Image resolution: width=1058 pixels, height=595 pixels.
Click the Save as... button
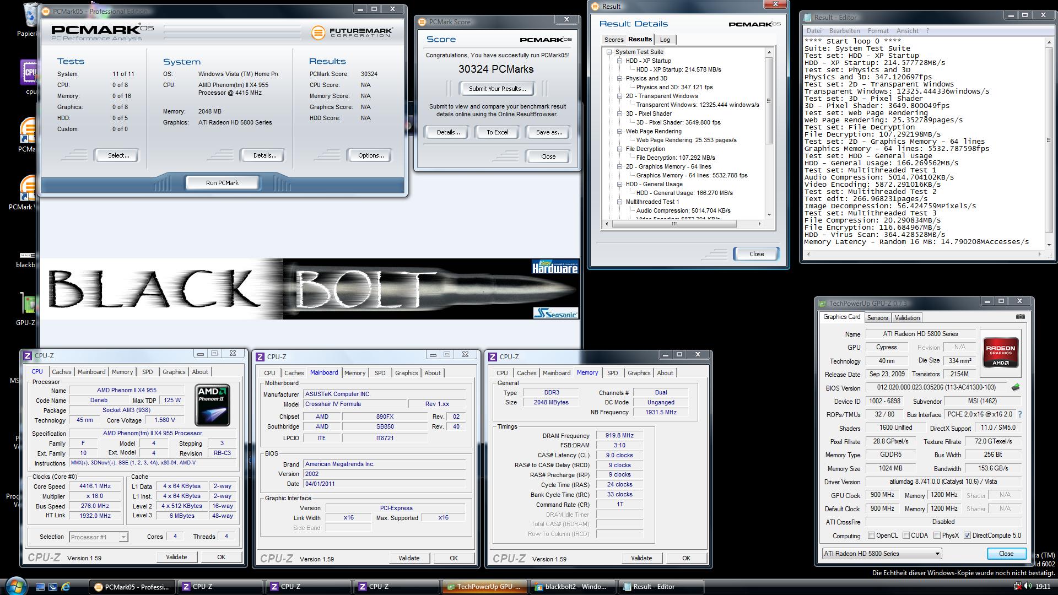click(x=549, y=132)
